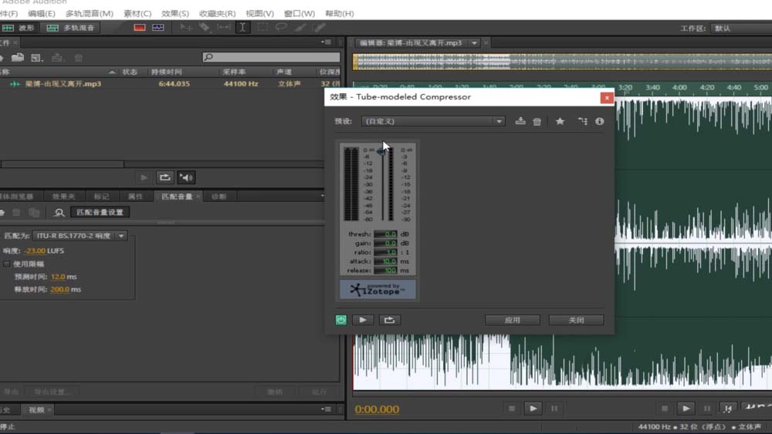The height and width of the screenshot is (434, 772).
Task: Click the save preset icon in Compressor
Action: point(520,121)
